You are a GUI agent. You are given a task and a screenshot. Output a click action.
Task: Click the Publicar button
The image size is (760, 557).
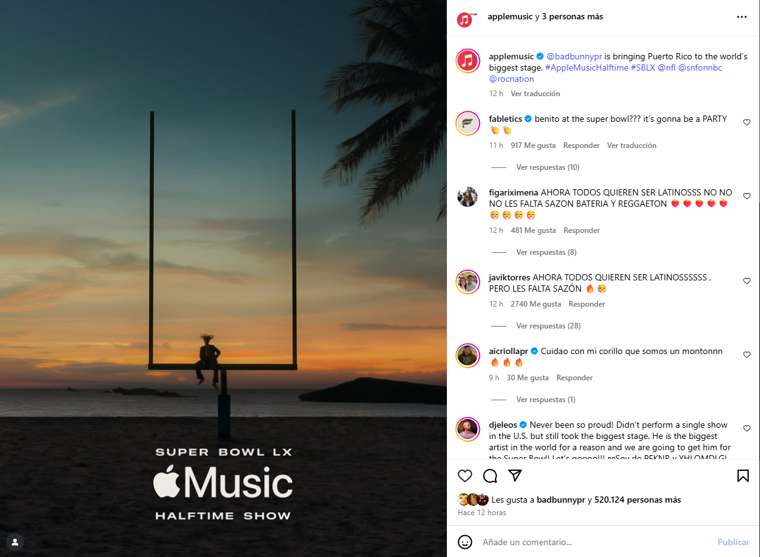[x=733, y=542]
